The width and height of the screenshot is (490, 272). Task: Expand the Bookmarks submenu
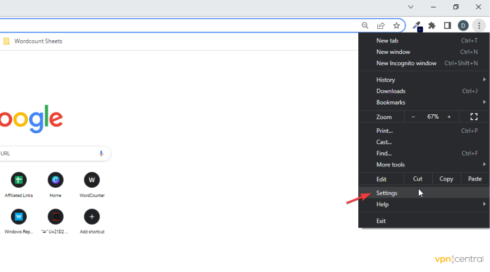point(424,102)
